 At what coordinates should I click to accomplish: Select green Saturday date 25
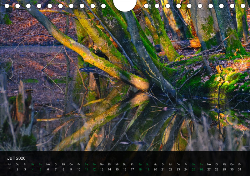point(193,169)
